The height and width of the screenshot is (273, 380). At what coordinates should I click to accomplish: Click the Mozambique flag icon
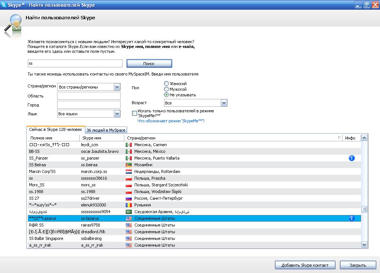[x=129, y=165]
